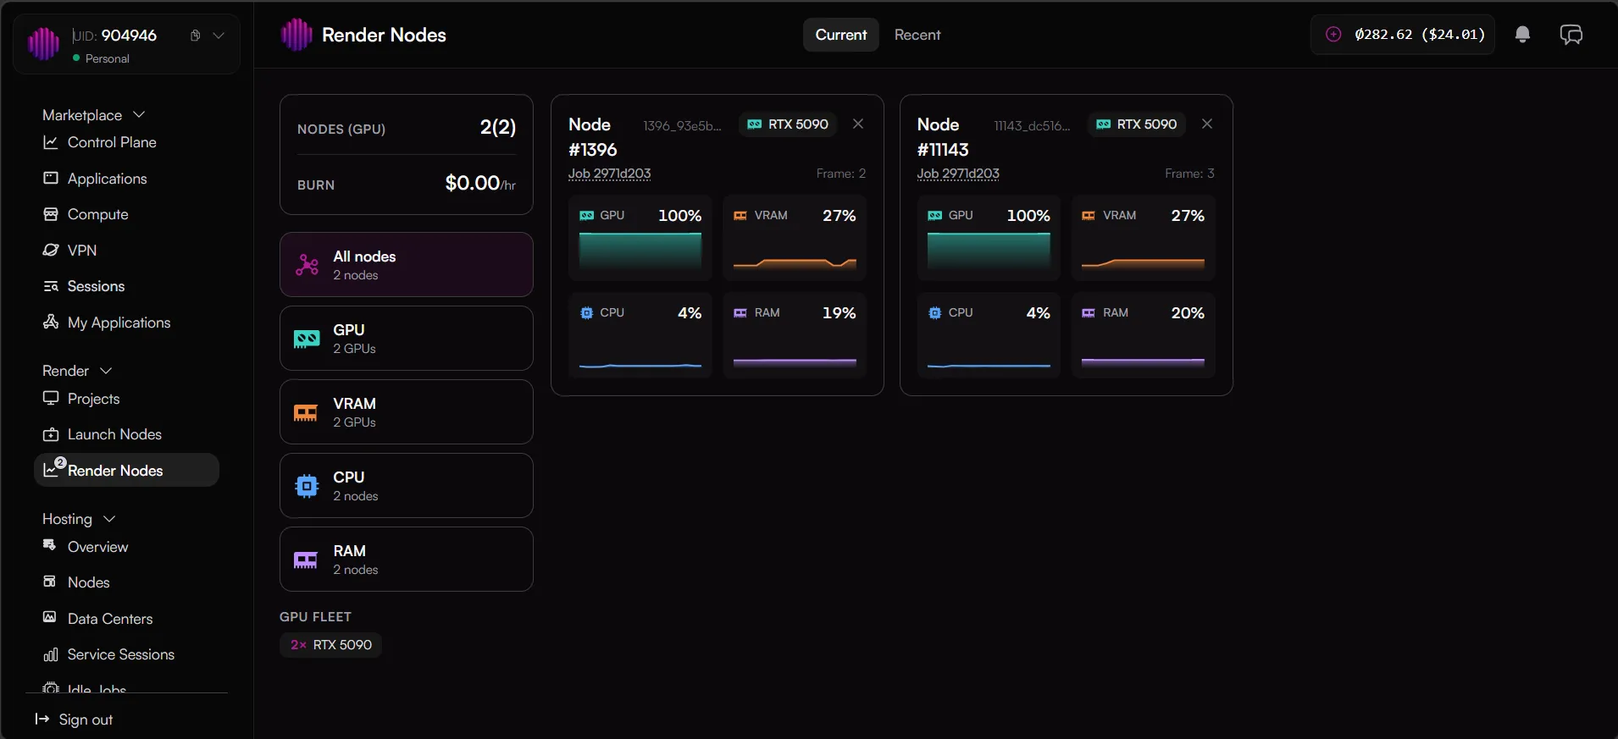Click the Control Plane chart icon
The image size is (1618, 739).
click(x=51, y=142)
